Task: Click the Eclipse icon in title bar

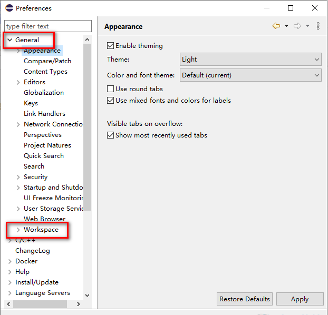Action: pyautogui.click(x=9, y=8)
